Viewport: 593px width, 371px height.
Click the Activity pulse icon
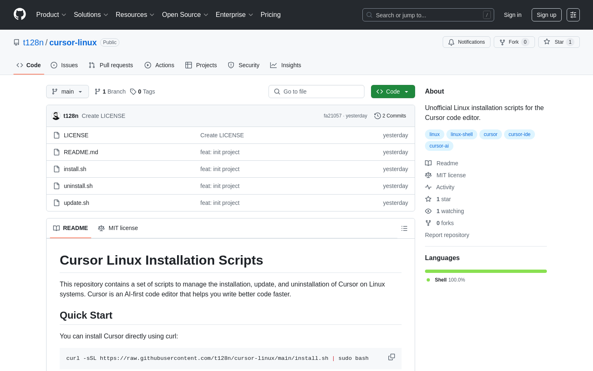point(428,187)
